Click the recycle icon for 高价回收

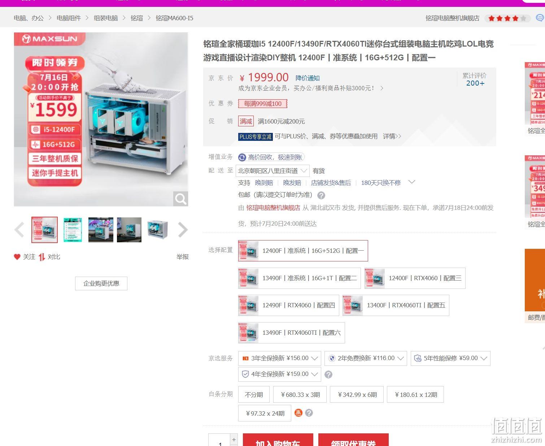point(242,157)
